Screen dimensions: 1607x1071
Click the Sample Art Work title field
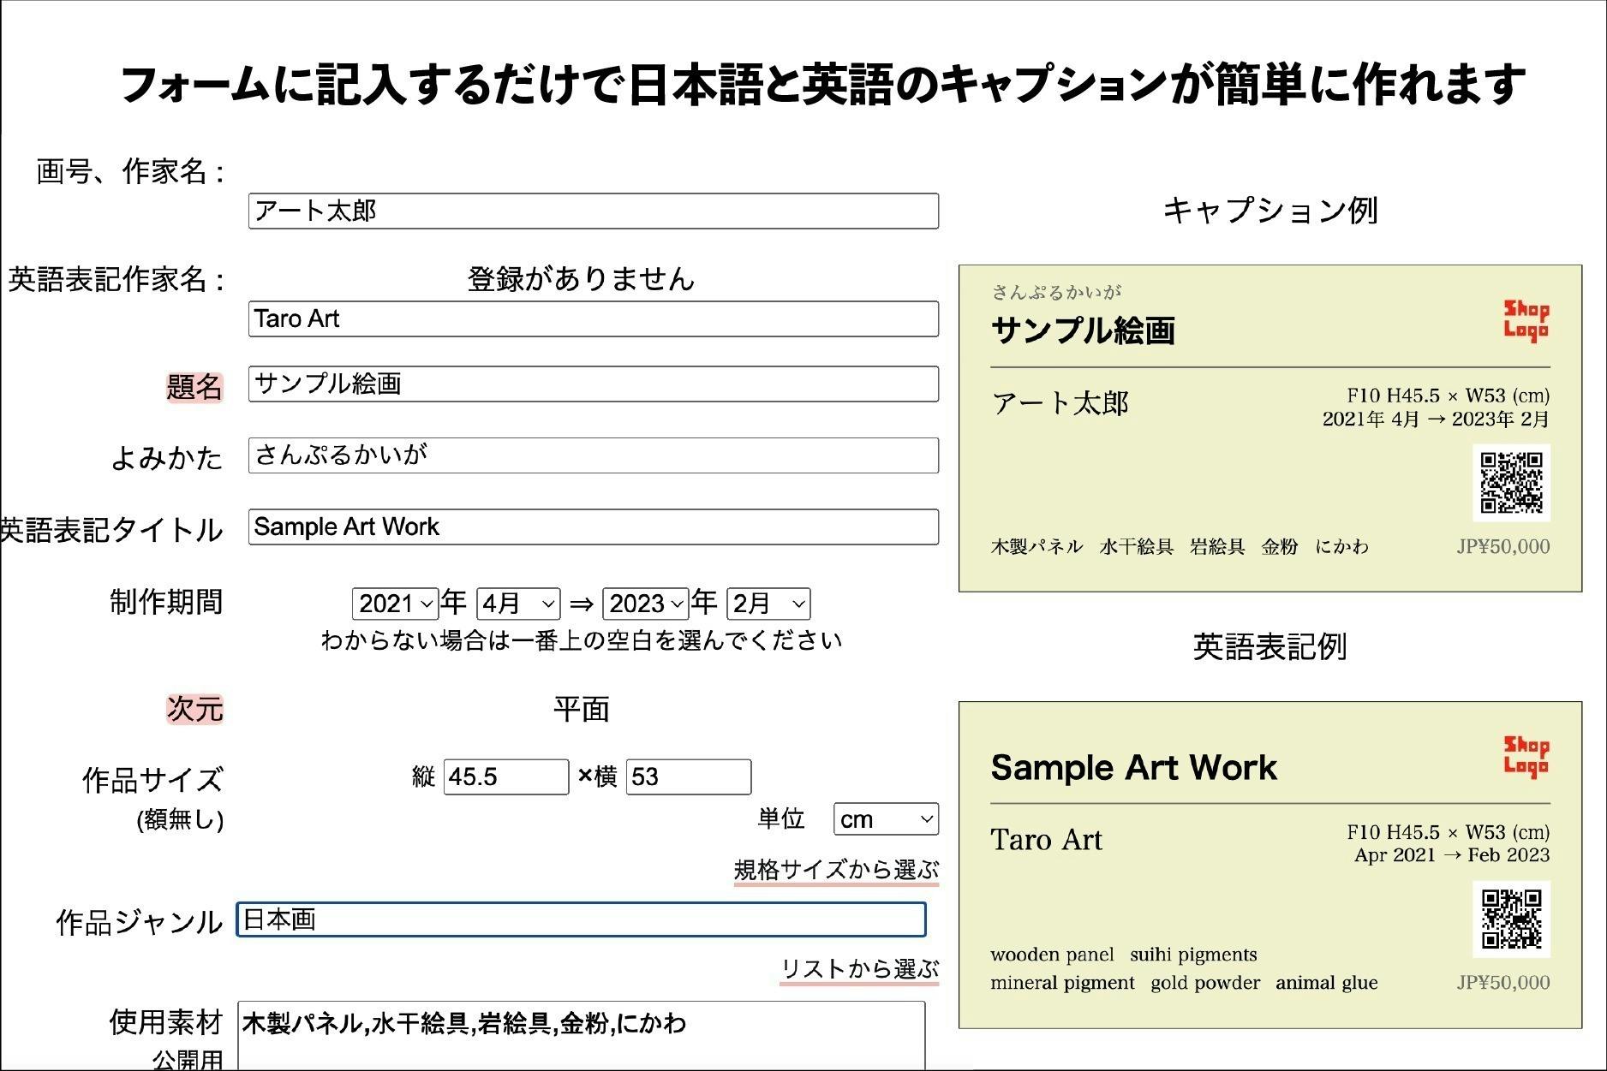click(x=593, y=527)
